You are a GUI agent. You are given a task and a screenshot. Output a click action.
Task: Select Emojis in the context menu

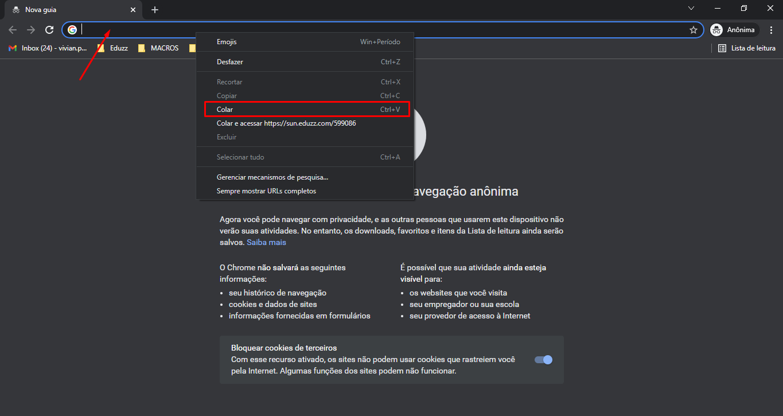[x=227, y=42]
